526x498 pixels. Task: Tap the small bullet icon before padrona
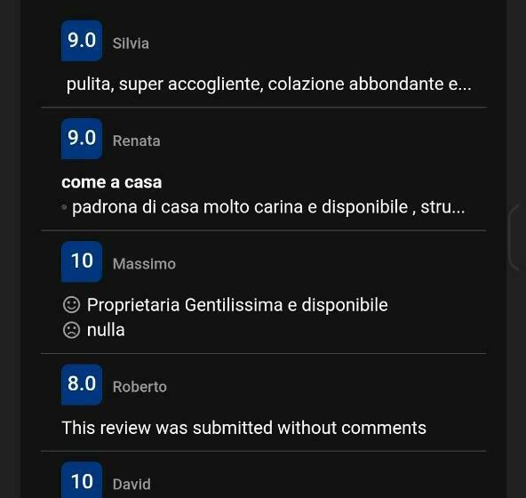pyautogui.click(x=64, y=207)
